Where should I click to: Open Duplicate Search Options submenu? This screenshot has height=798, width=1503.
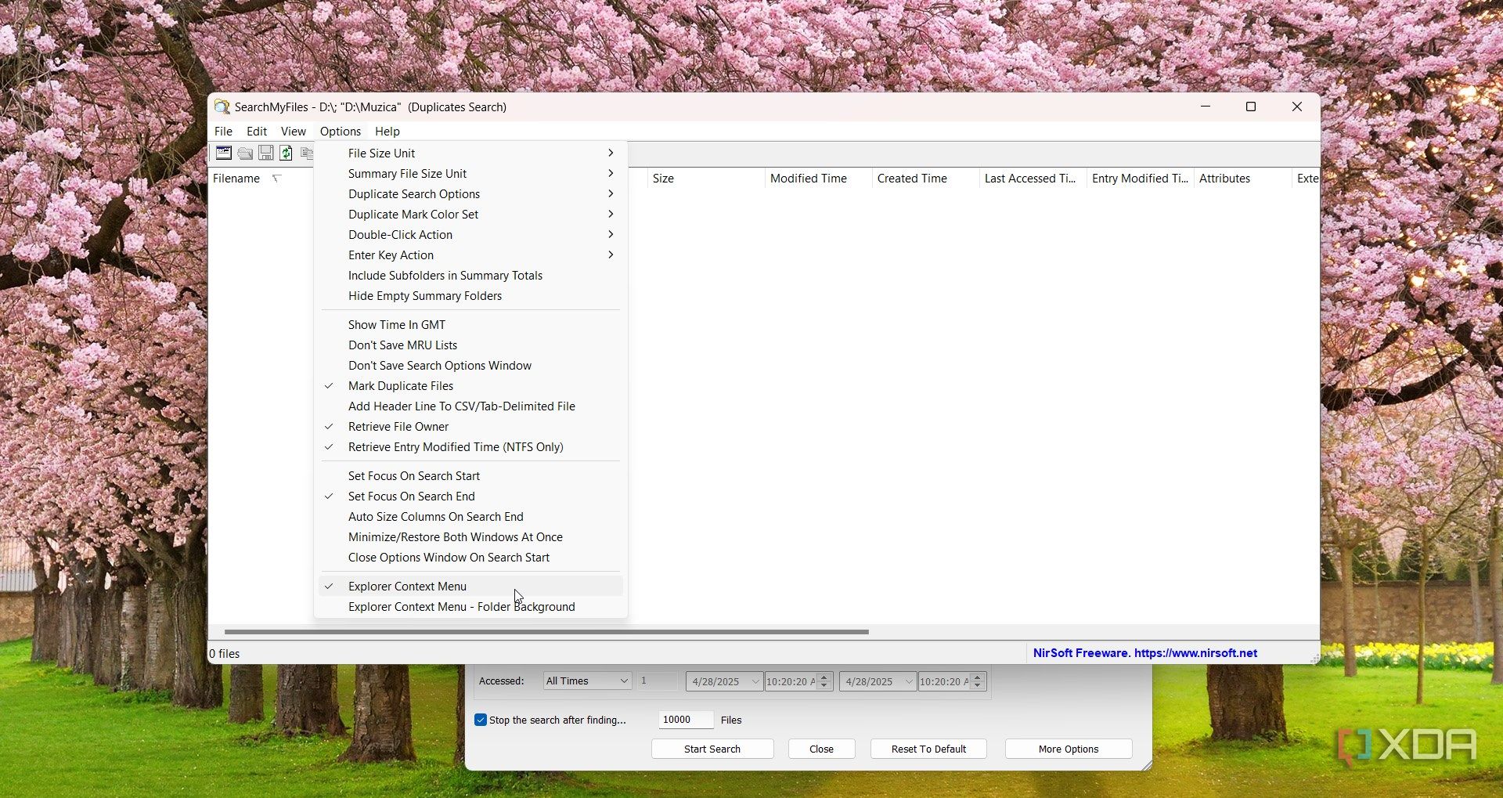pos(471,194)
